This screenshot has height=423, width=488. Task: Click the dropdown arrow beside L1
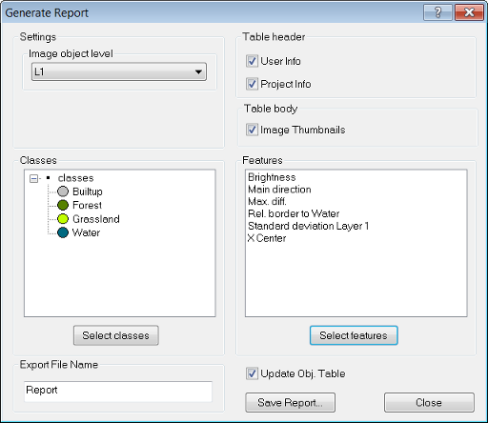point(198,71)
